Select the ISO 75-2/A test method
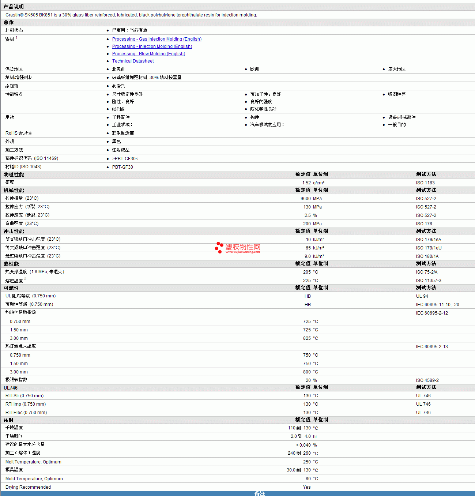The height and width of the screenshot is (496, 475). 427,272
